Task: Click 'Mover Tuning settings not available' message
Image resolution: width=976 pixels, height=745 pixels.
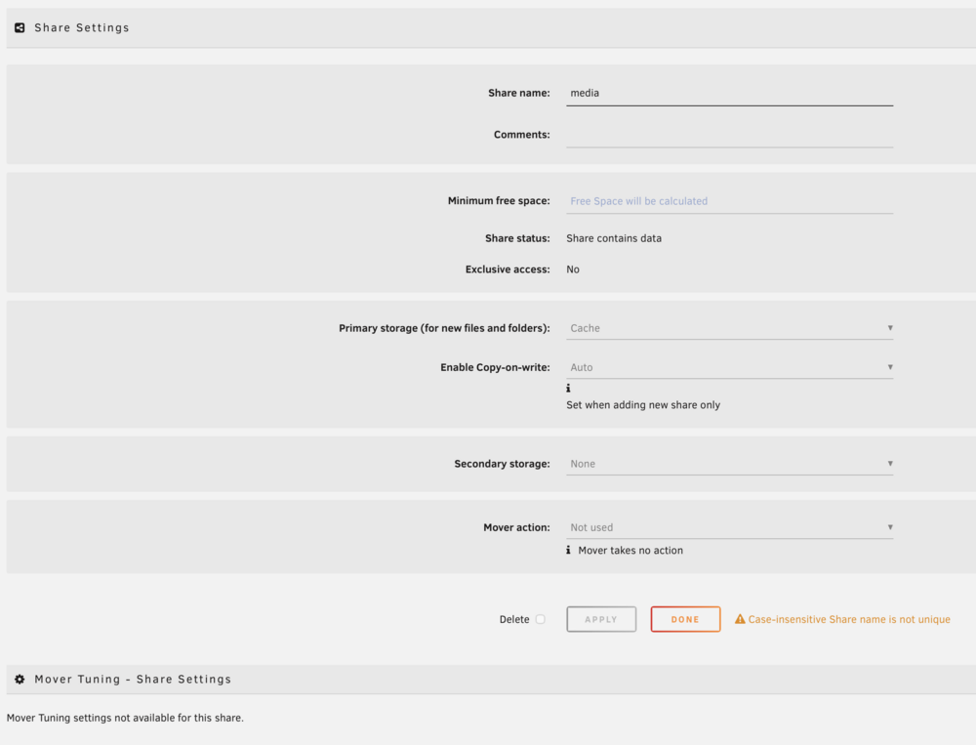Action: tap(125, 718)
